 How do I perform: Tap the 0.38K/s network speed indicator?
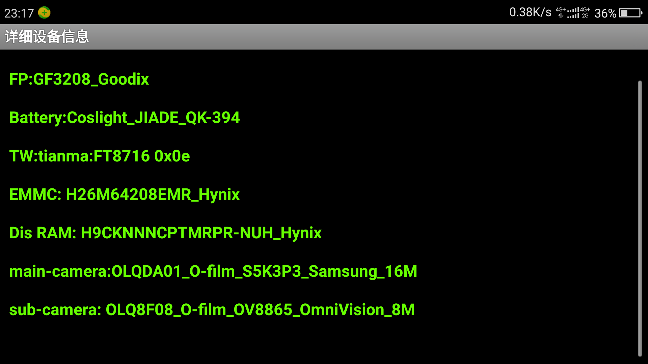[x=530, y=12]
